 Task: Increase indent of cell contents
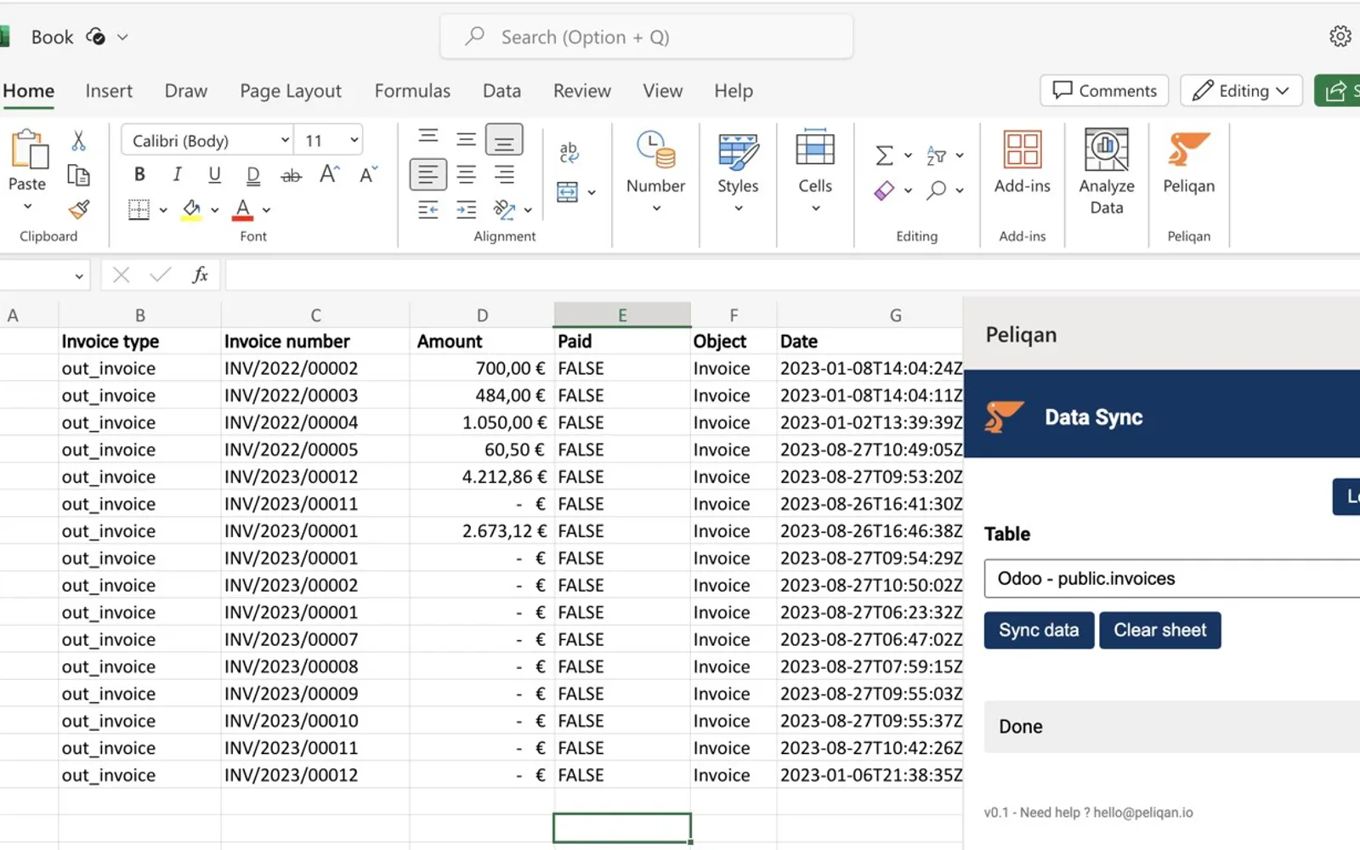(x=466, y=209)
